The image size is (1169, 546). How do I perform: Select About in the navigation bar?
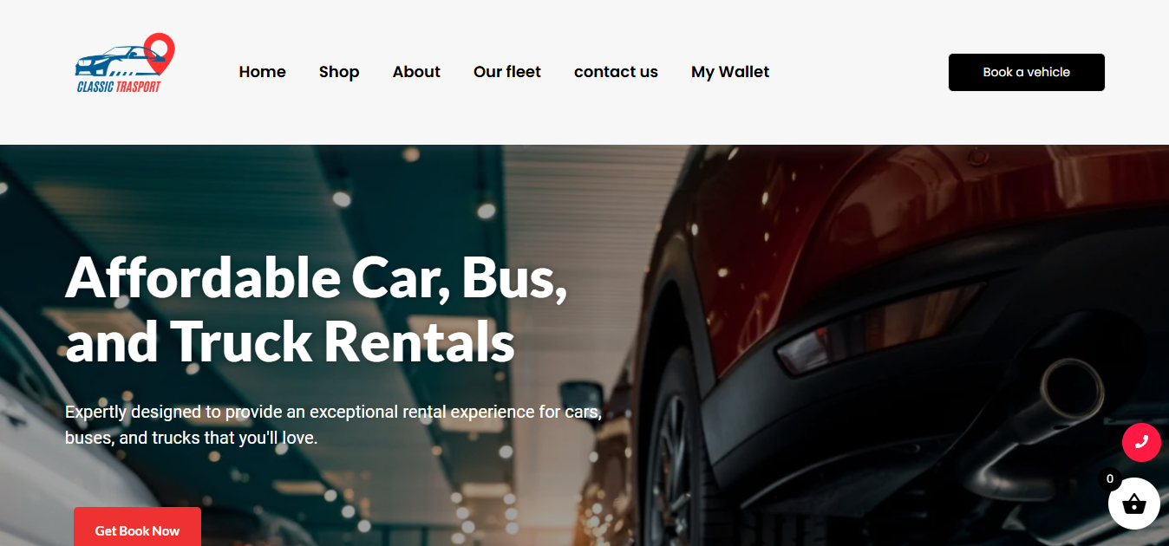(x=416, y=72)
